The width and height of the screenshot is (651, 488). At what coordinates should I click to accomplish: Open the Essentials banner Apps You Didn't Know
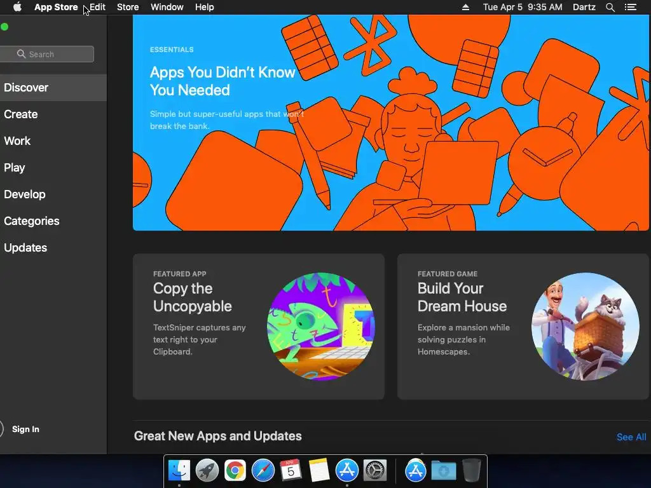point(390,123)
